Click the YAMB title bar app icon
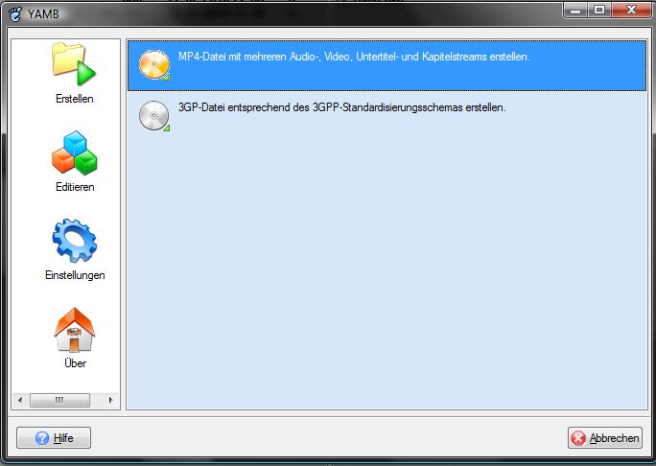The image size is (656, 466). pos(15,13)
